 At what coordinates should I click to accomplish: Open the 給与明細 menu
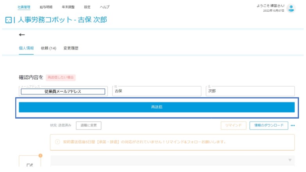coord(46,7)
